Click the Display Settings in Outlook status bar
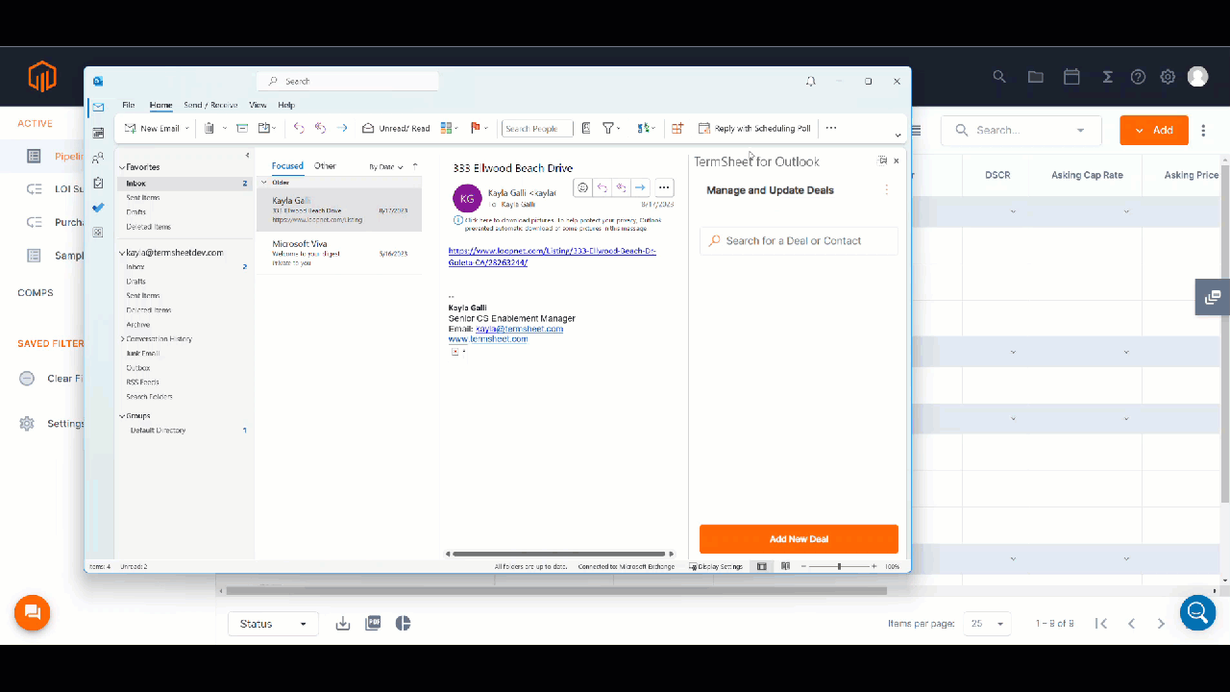Image resolution: width=1230 pixels, height=692 pixels. tap(717, 567)
